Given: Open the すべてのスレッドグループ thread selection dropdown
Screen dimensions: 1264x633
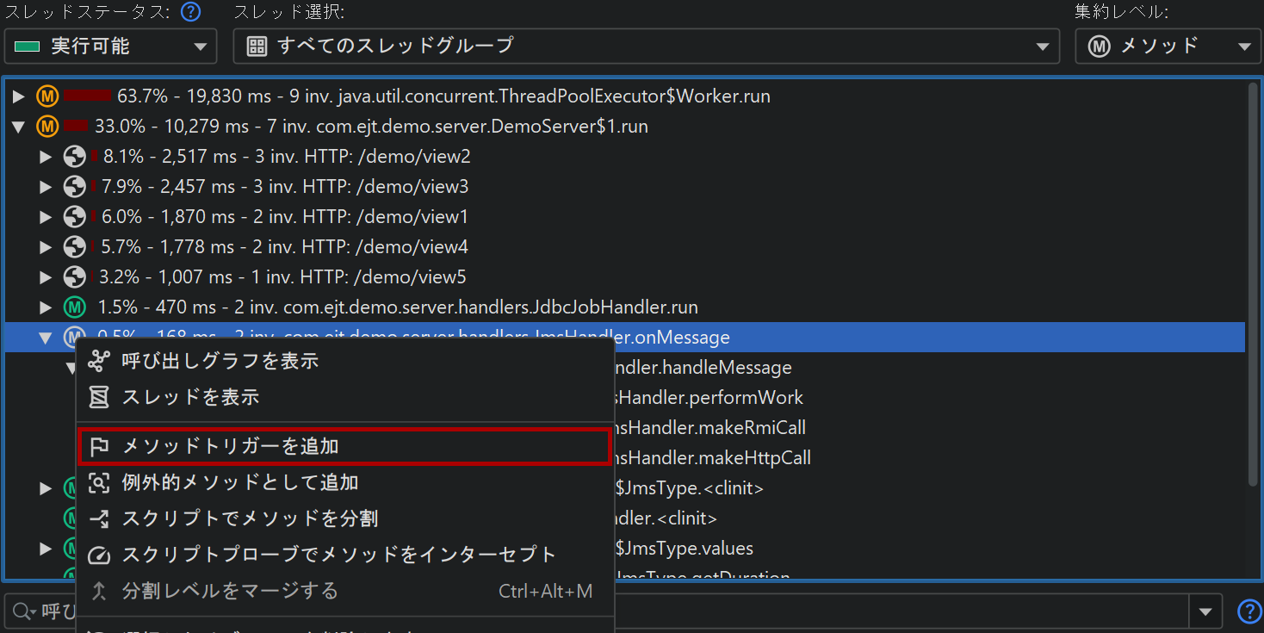Looking at the screenshot, I should pyautogui.click(x=646, y=47).
